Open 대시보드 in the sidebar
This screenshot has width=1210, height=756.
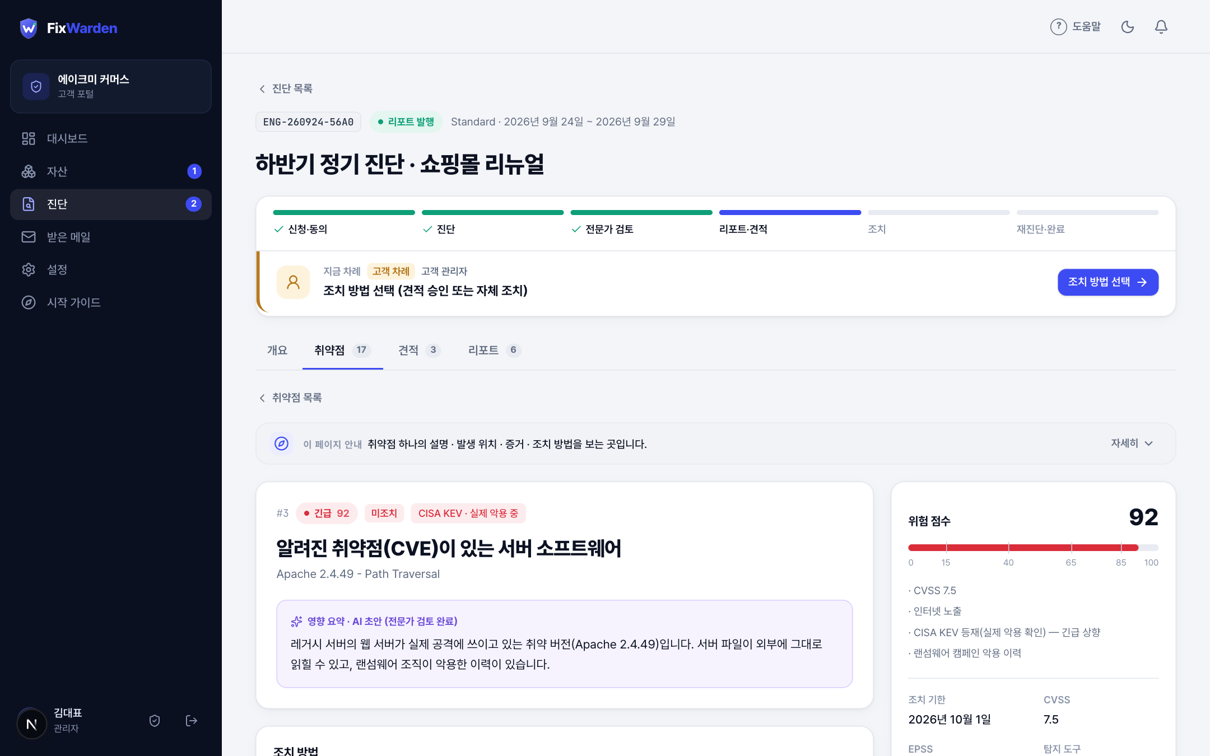point(111,138)
